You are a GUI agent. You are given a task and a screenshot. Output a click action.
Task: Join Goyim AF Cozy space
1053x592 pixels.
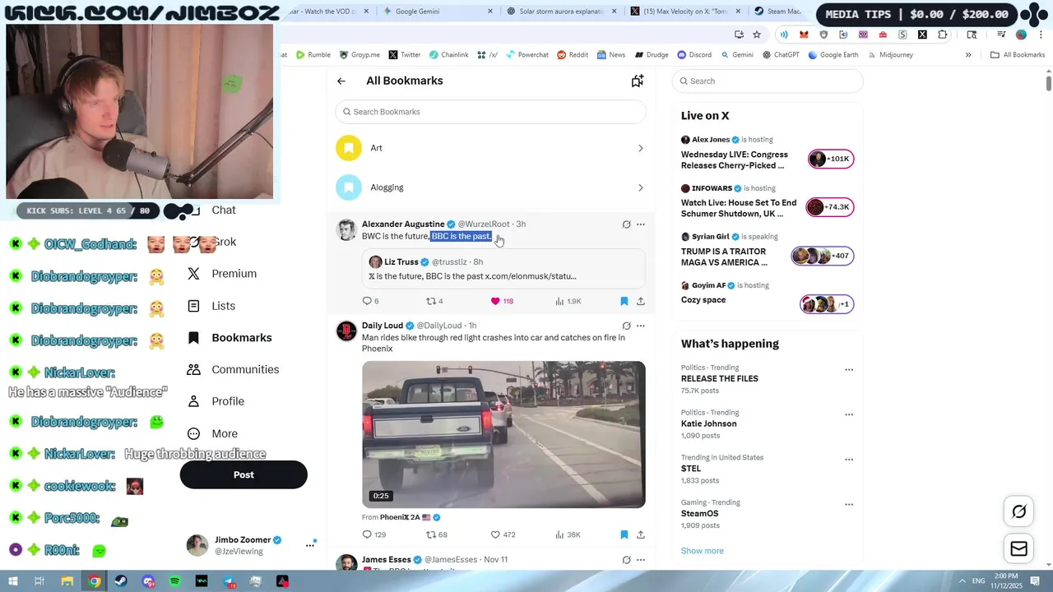coord(768,296)
